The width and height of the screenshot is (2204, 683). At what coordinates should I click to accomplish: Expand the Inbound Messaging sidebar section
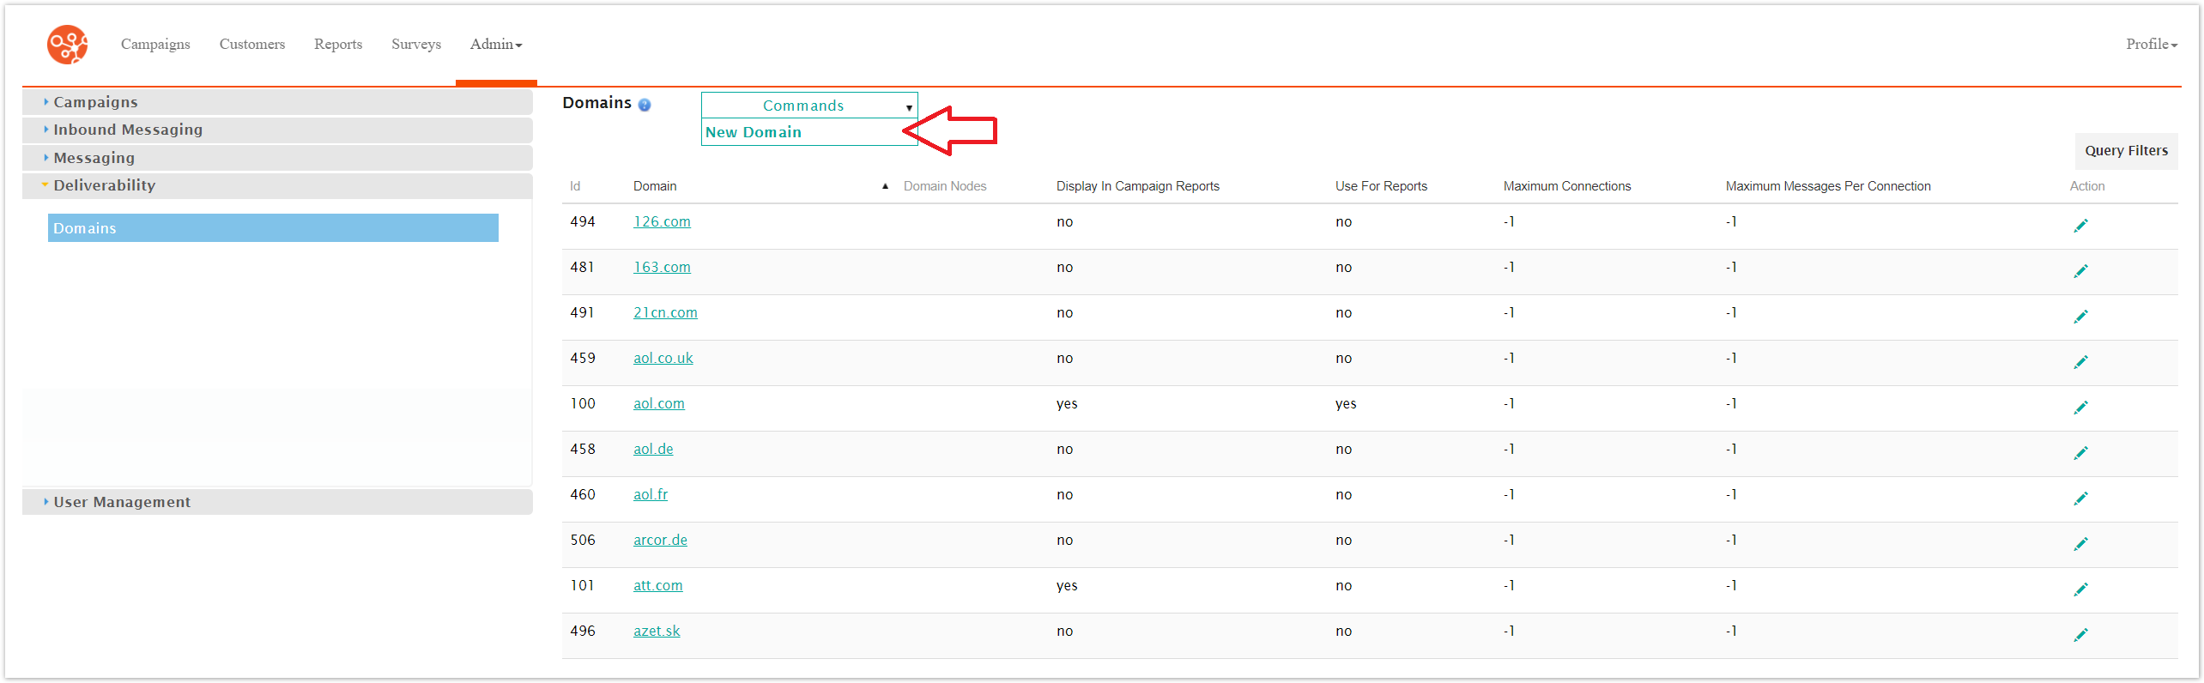click(128, 130)
